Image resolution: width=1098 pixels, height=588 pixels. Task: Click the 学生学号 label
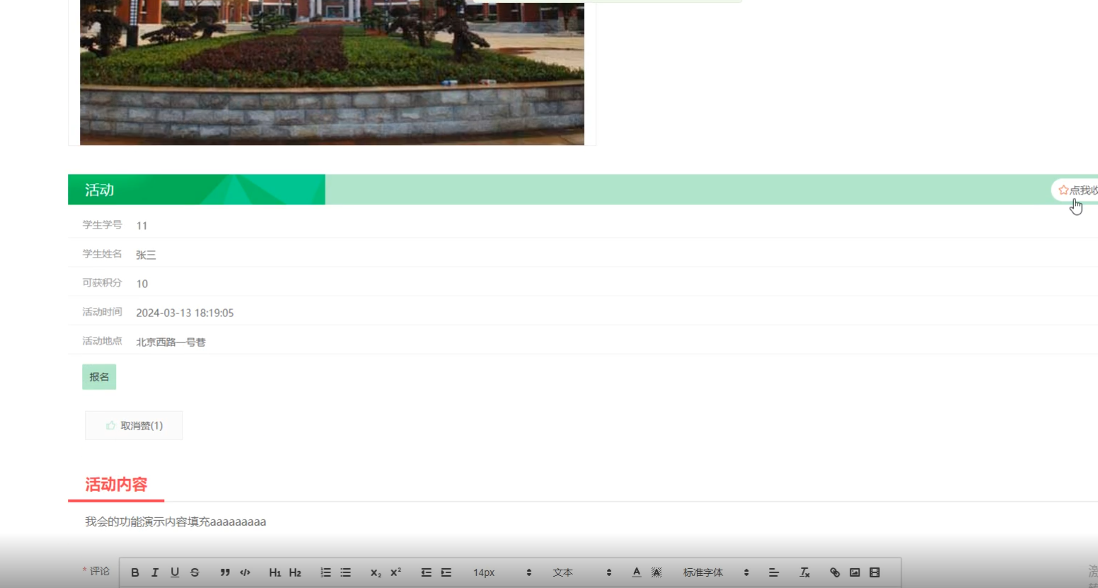coord(102,225)
